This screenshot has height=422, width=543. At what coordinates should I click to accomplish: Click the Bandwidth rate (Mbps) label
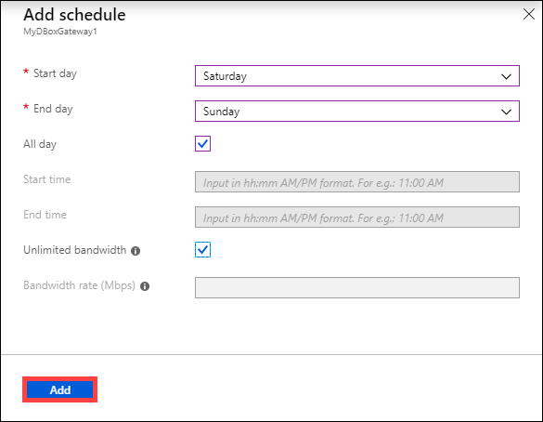pyautogui.click(x=79, y=285)
